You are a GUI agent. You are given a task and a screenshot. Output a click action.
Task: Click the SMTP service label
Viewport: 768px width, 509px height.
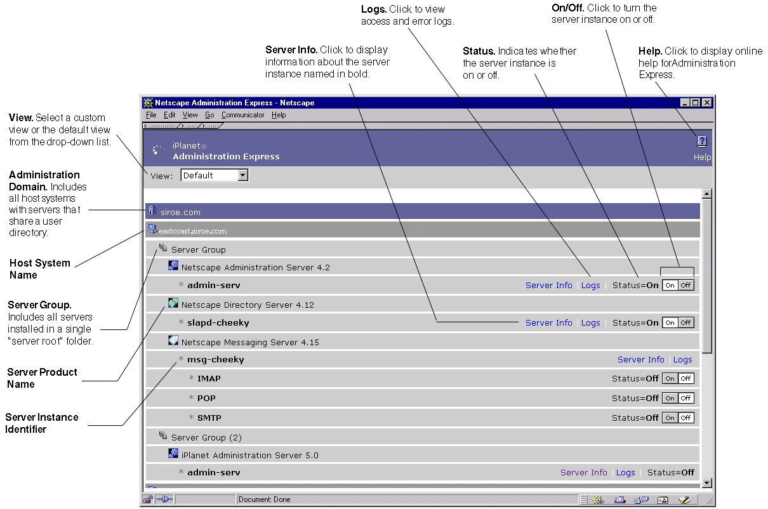tap(209, 418)
